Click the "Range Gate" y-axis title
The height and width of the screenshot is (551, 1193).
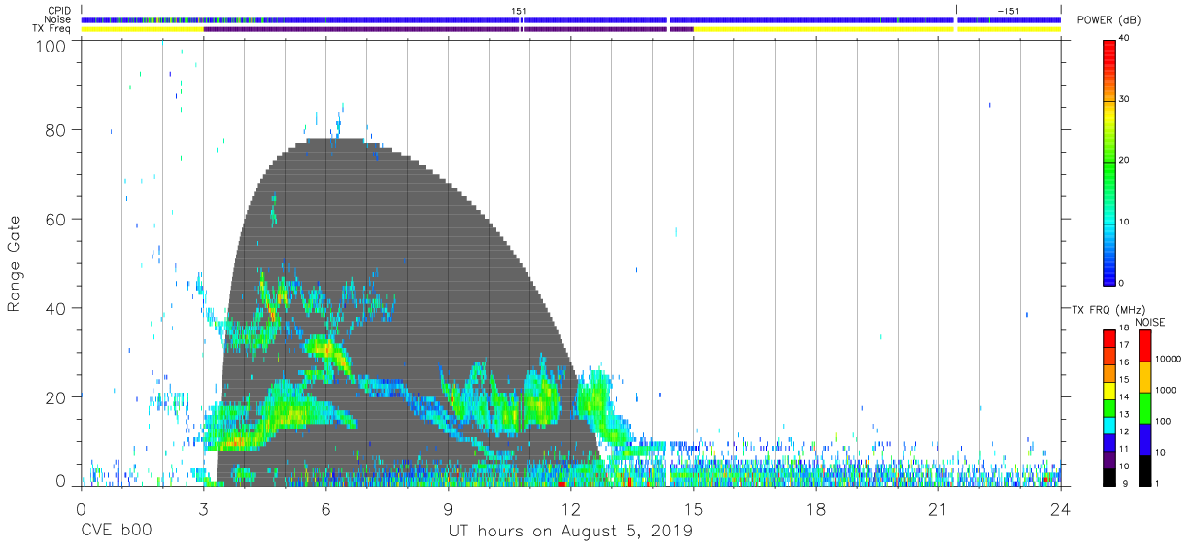click(15, 265)
